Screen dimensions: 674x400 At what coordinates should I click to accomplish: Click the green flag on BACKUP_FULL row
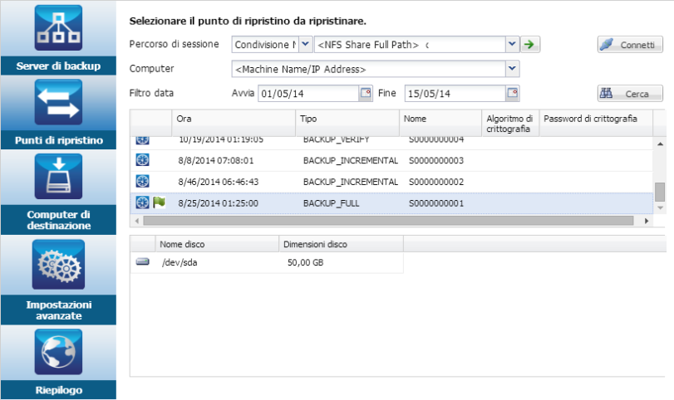[159, 202]
